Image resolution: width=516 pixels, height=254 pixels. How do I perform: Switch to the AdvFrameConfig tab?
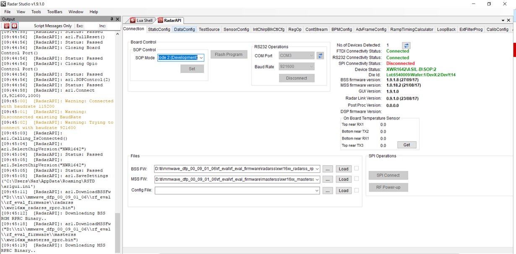371,29
